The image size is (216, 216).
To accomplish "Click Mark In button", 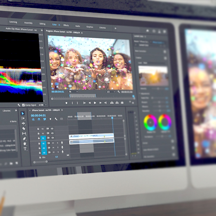I will 72,103.
